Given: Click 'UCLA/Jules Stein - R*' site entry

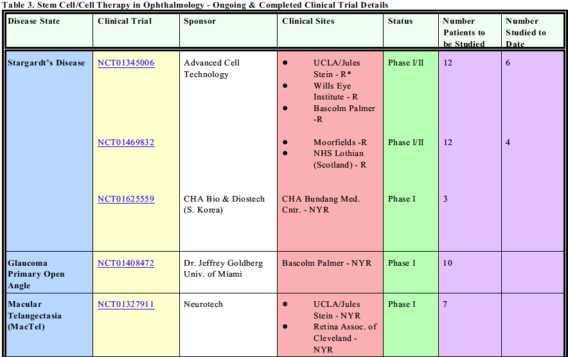Looking at the screenshot, I should tap(337, 69).
